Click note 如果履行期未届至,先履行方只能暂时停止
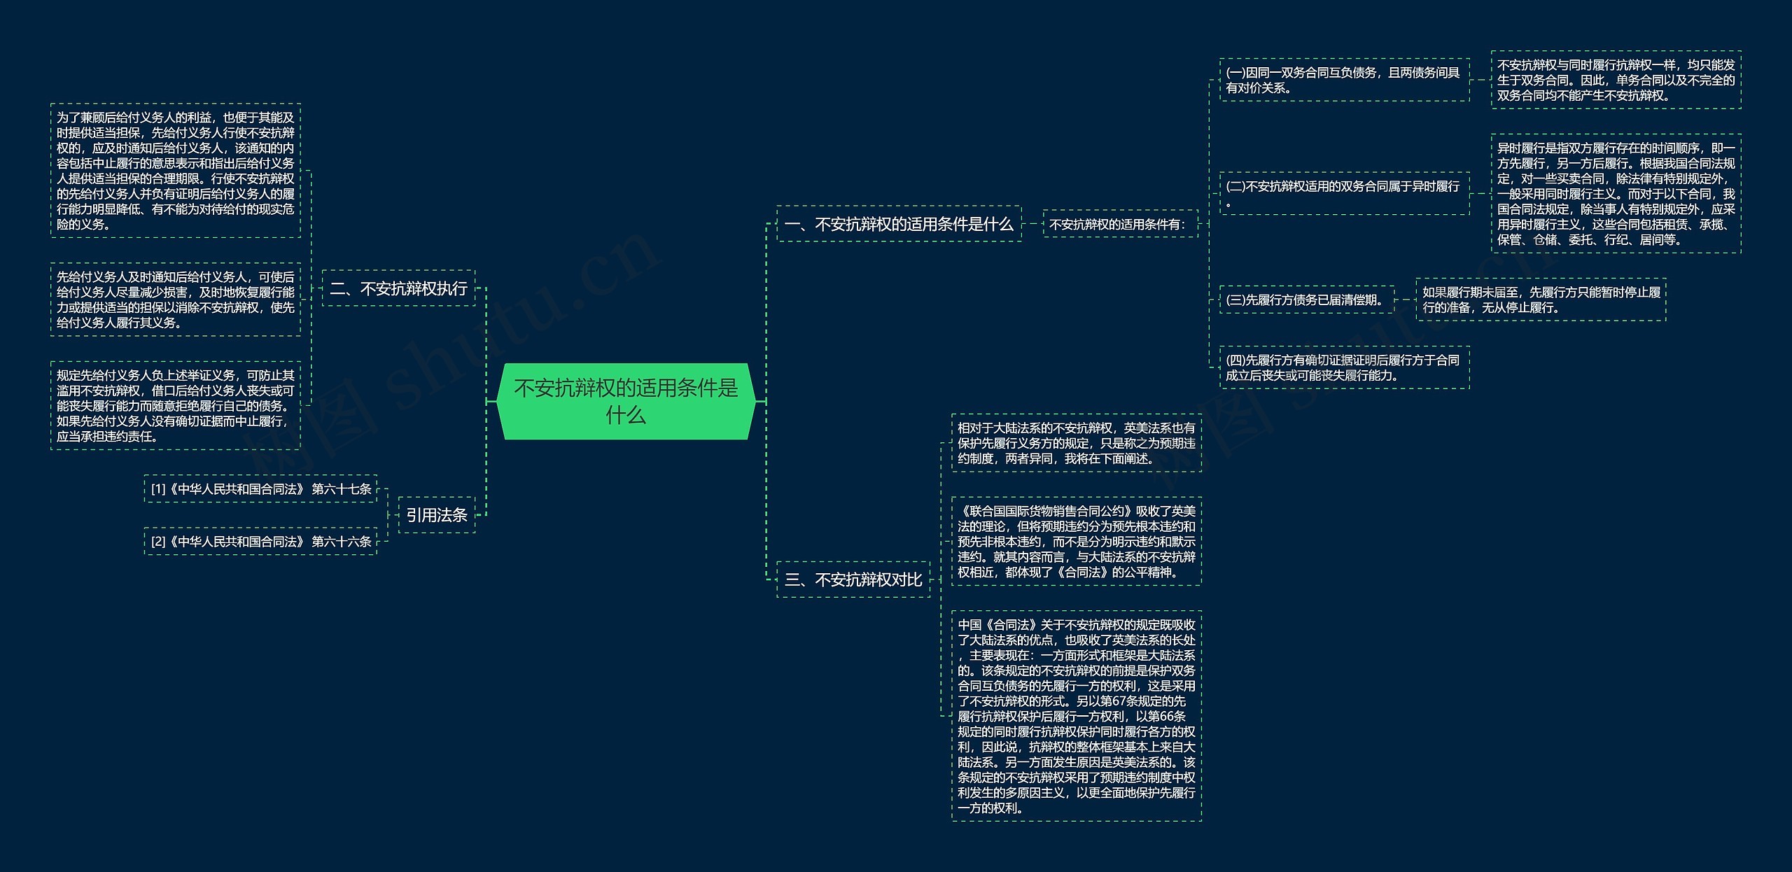The image size is (1792, 872). pos(1541,300)
